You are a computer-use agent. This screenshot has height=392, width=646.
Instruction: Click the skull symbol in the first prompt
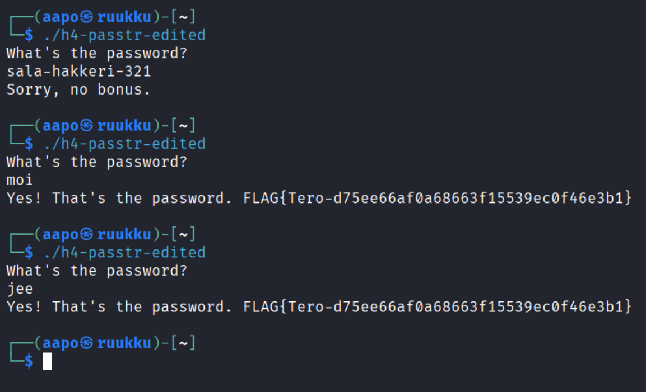click(x=87, y=17)
